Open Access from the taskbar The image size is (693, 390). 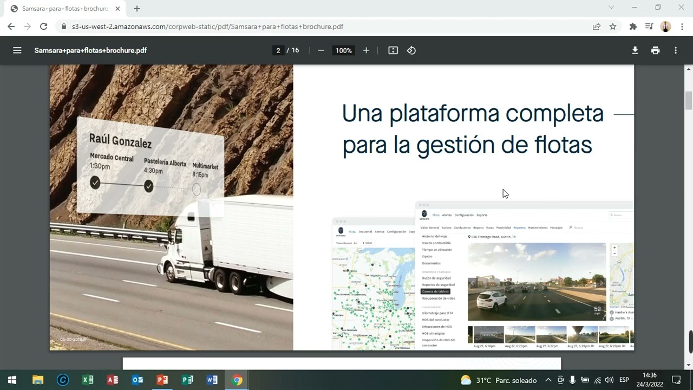click(113, 380)
